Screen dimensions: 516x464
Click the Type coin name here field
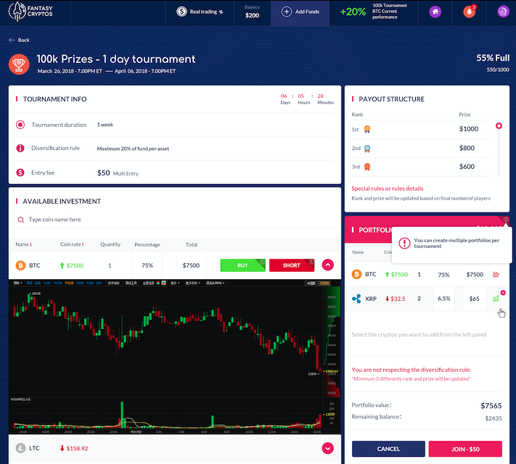click(175, 220)
